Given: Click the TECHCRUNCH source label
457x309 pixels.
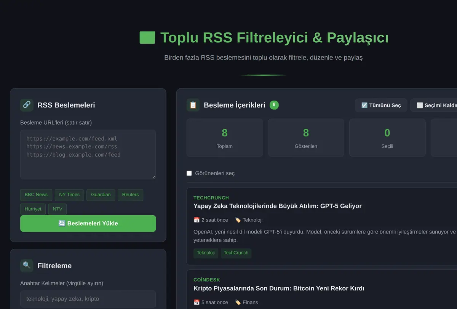Looking at the screenshot, I should click(211, 198).
